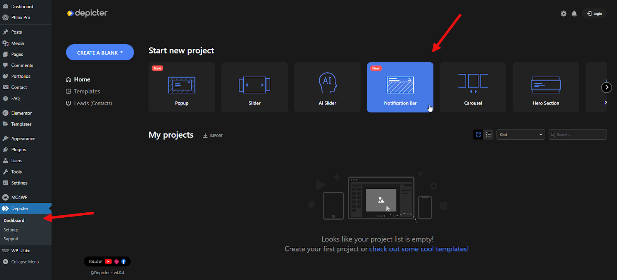Open the Depicter item in WordPress menu
The height and width of the screenshot is (280, 617).
click(25, 208)
